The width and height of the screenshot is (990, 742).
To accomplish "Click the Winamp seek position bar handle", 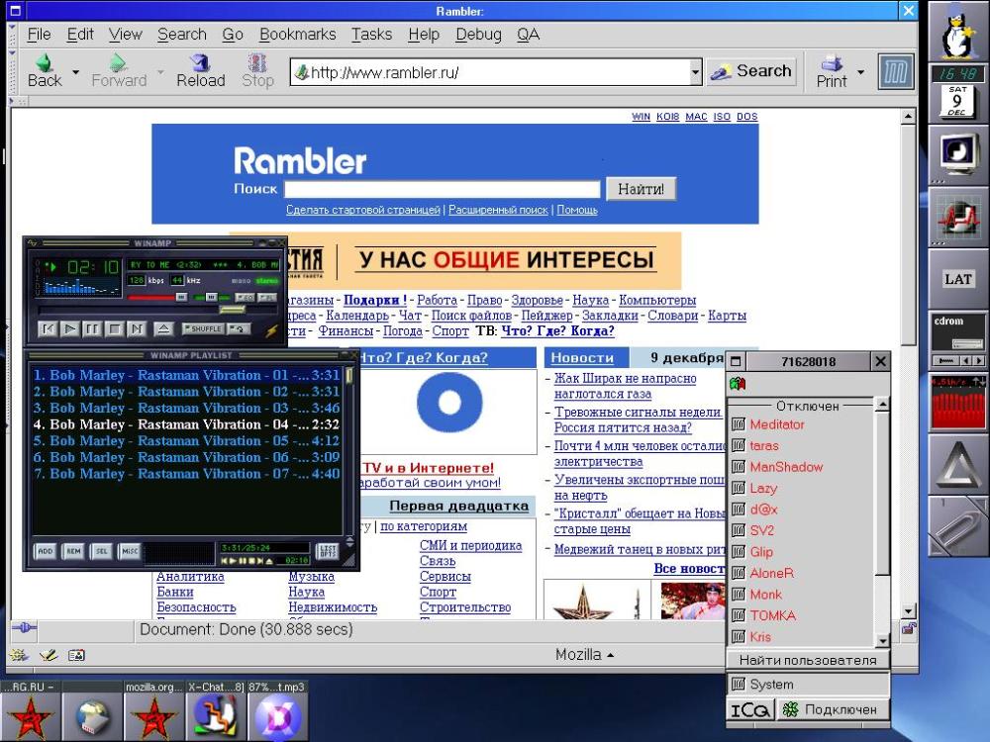I will pyautogui.click(x=232, y=310).
